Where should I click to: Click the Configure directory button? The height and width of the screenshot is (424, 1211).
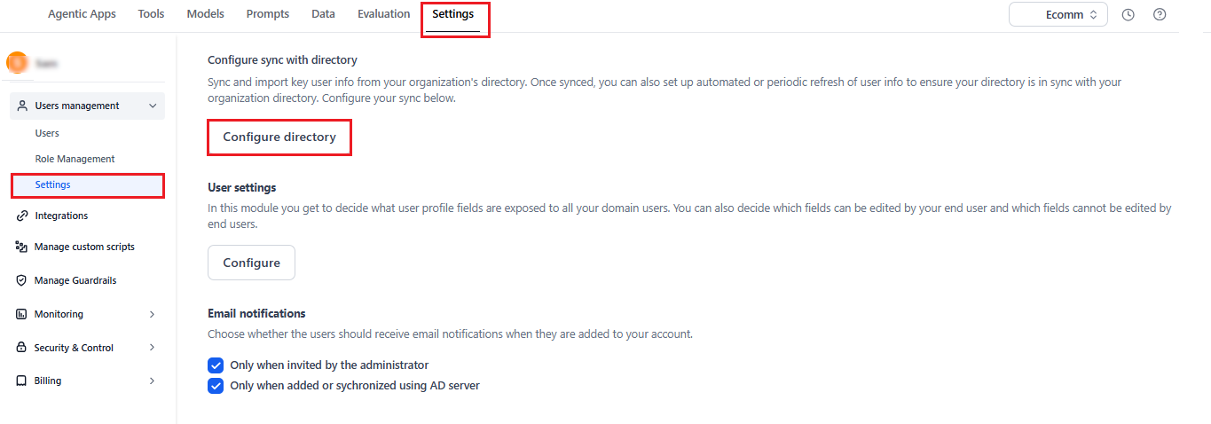click(x=279, y=137)
